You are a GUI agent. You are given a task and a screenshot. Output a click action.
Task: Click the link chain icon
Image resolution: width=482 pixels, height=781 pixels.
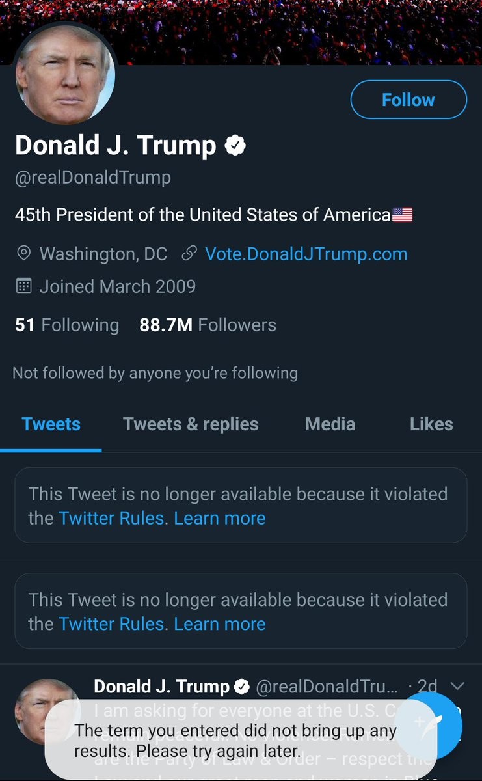[189, 254]
